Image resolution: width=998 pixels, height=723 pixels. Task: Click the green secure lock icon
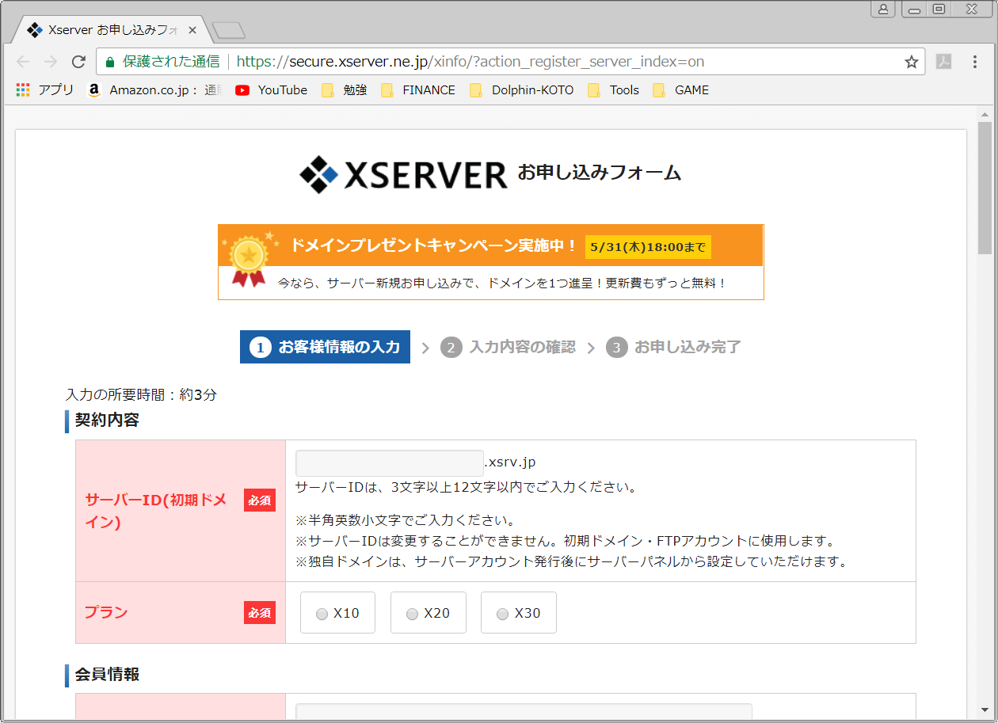pos(110,62)
